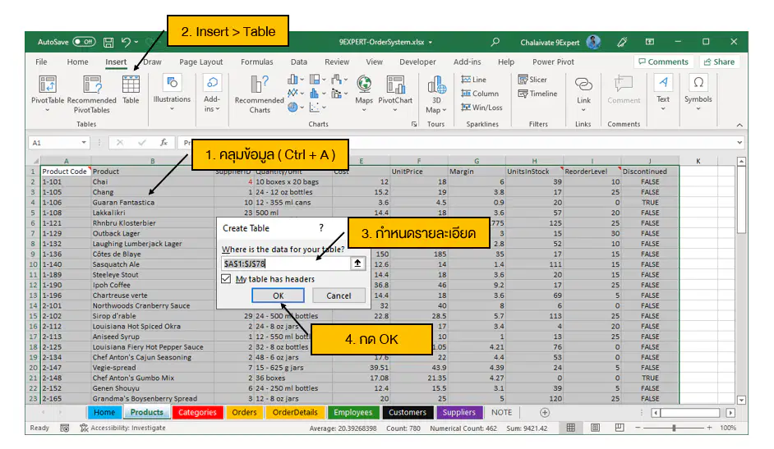The height and width of the screenshot is (449, 774).
Task: Toggle My table has headers checkbox
Action: (x=226, y=279)
